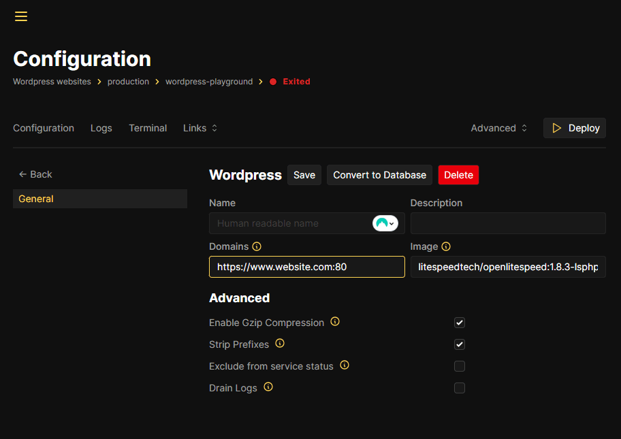Click the Deploy button

(575, 128)
